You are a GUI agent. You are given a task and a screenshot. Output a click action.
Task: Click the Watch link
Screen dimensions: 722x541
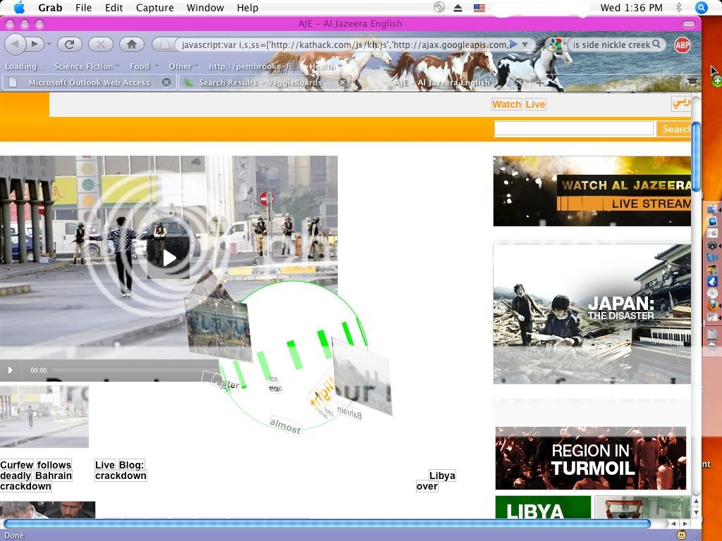tap(506, 104)
